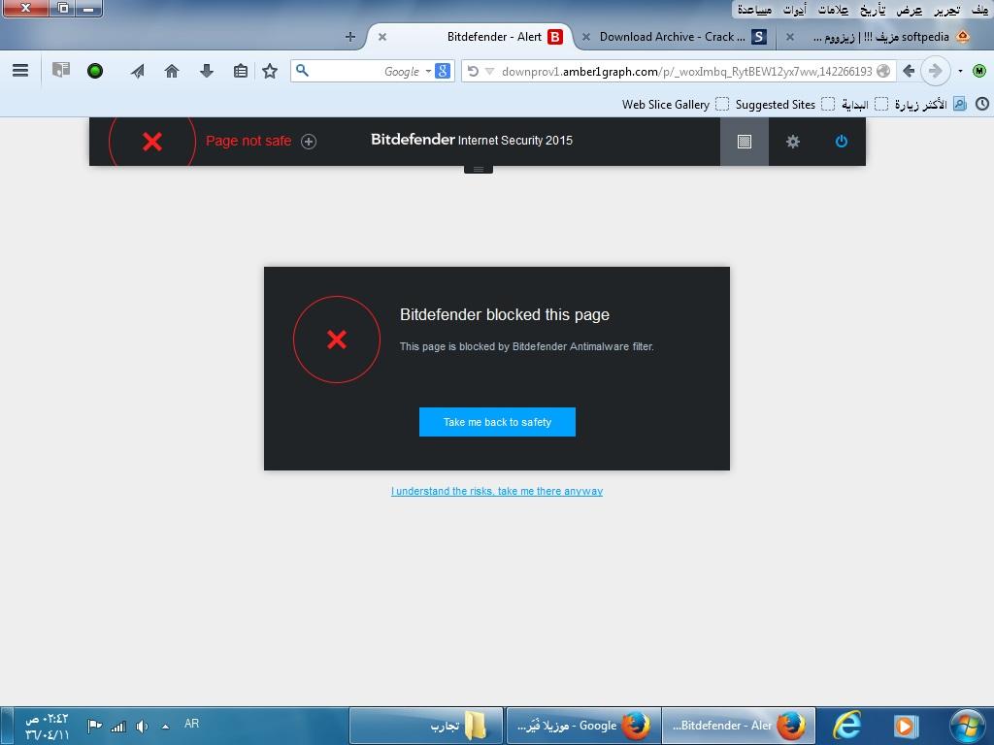This screenshot has width=994, height=745.
Task: Open the تأريخ menu
Action: [x=873, y=10]
